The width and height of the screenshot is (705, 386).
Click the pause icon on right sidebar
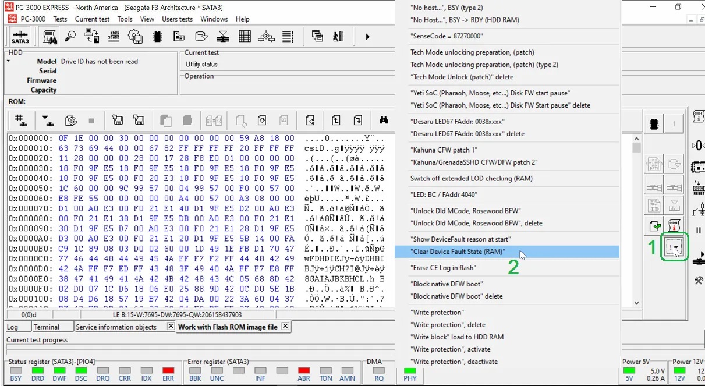698,231
